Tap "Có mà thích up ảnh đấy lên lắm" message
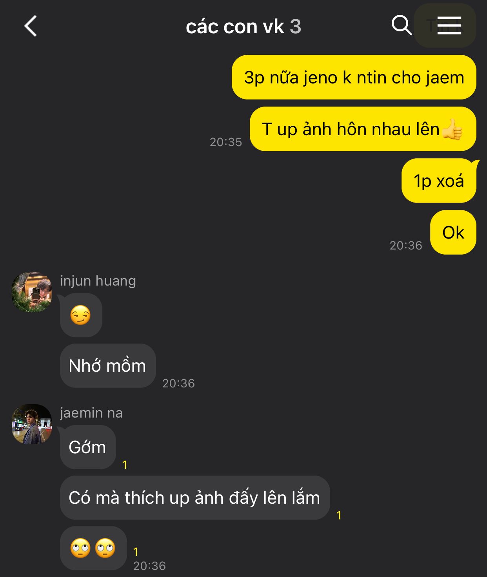The height and width of the screenshot is (577, 487). (195, 497)
